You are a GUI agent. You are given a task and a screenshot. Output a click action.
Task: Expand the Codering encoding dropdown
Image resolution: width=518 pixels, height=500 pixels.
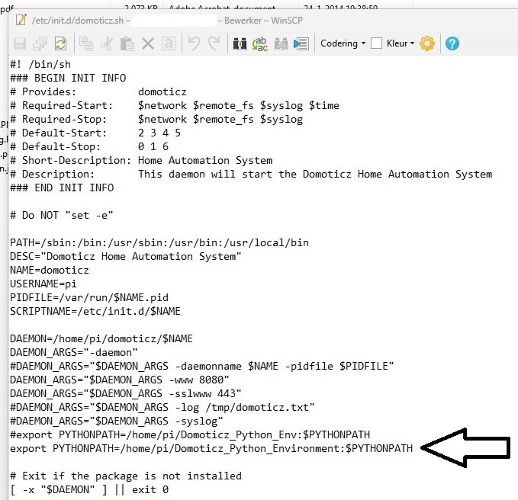click(343, 43)
